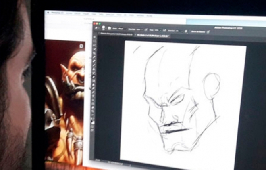The image size is (266, 170).
Task: Click the zoom percentage field in status bar
Action: point(98,160)
